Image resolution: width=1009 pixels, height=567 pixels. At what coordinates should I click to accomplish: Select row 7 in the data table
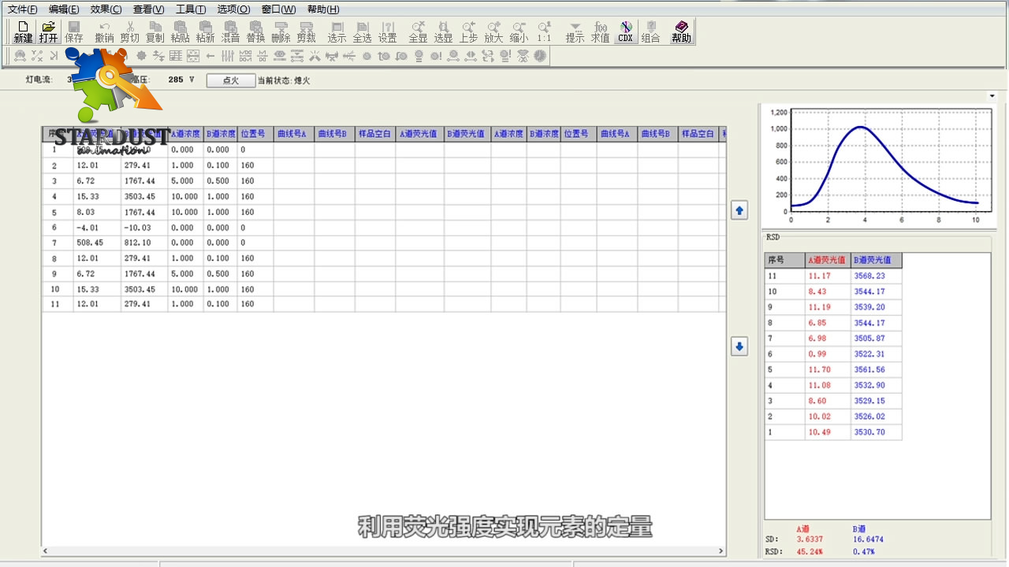coord(384,243)
